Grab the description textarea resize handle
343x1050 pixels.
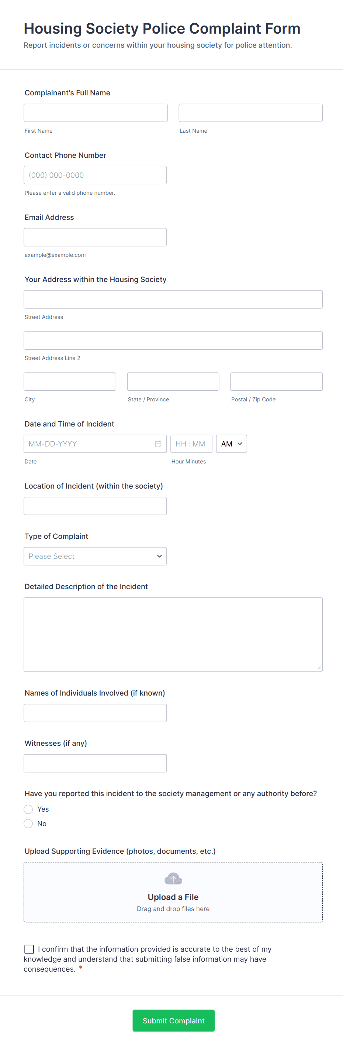point(319,668)
